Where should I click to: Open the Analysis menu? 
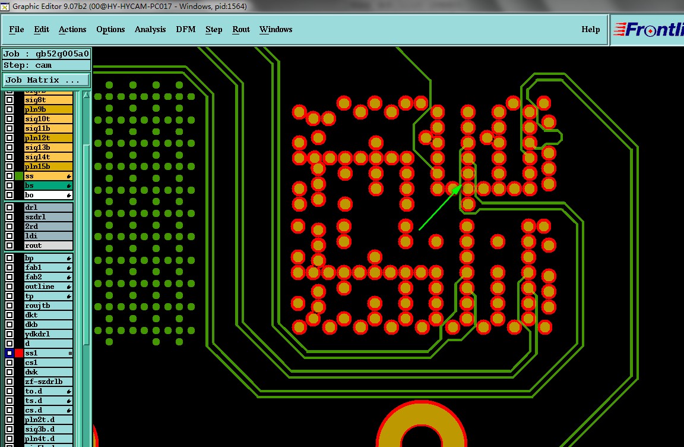(150, 29)
